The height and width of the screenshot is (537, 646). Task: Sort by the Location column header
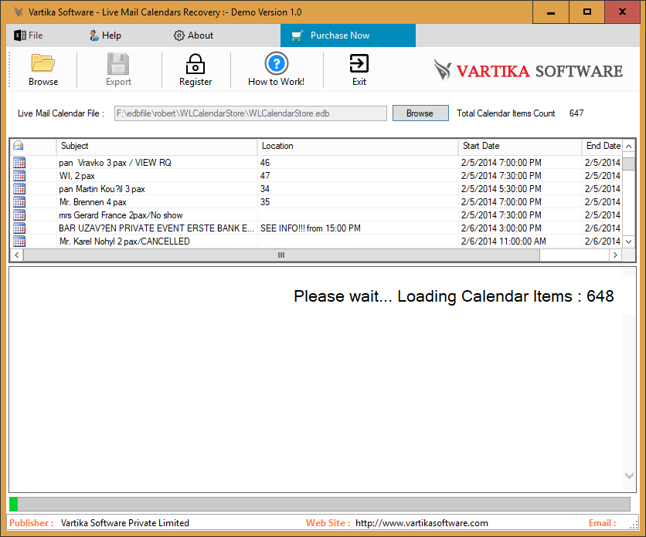(x=358, y=146)
